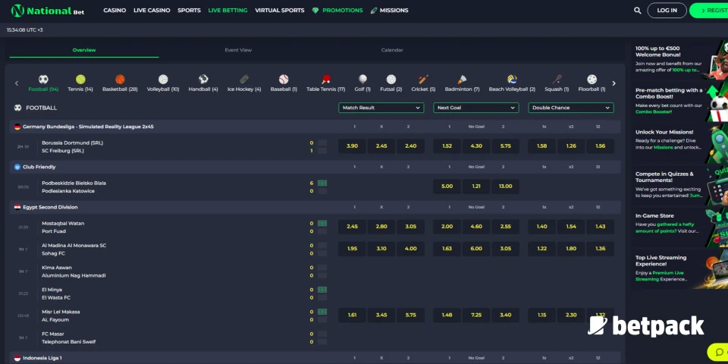This screenshot has width=728, height=364.
Task: Select 3.90 odds for Borussia Dortmund win
Action: click(352, 146)
